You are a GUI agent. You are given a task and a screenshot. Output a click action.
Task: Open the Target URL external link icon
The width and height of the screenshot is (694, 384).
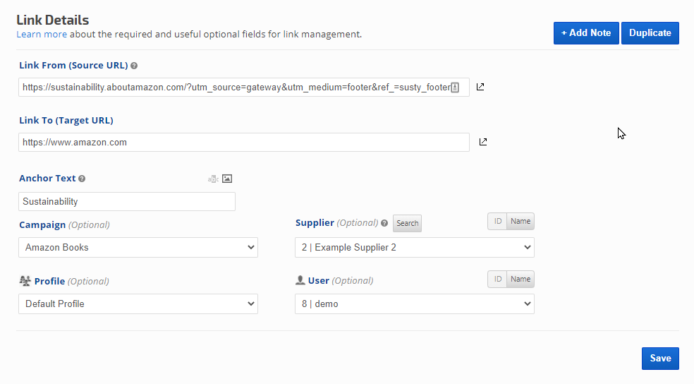click(x=483, y=142)
